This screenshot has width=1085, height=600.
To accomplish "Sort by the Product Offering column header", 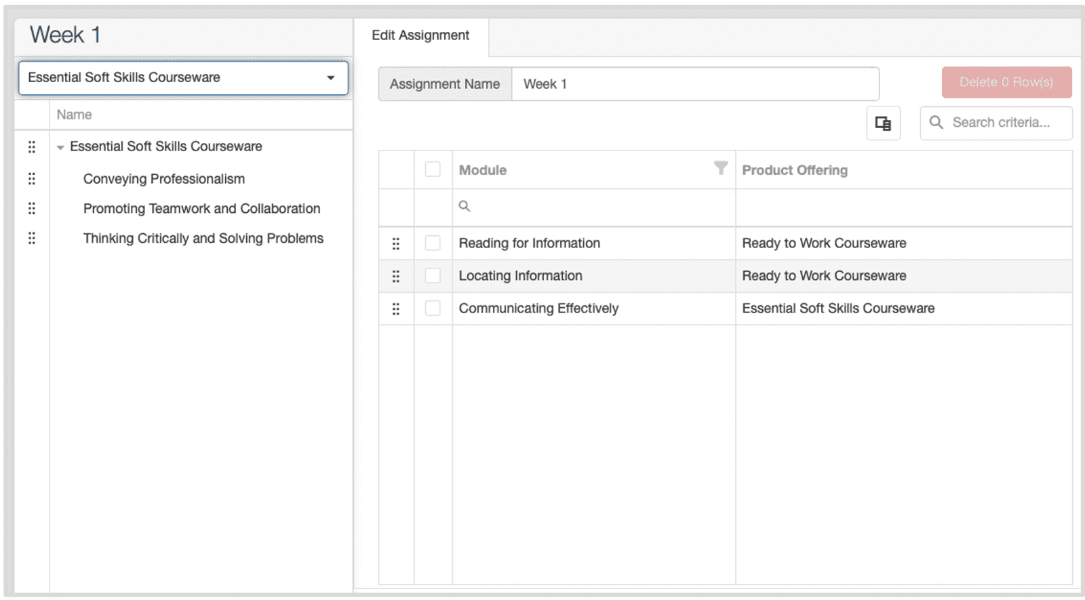I will tap(795, 170).
